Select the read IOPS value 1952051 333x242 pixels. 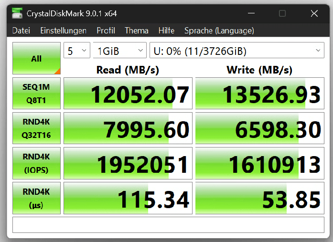[128, 163]
